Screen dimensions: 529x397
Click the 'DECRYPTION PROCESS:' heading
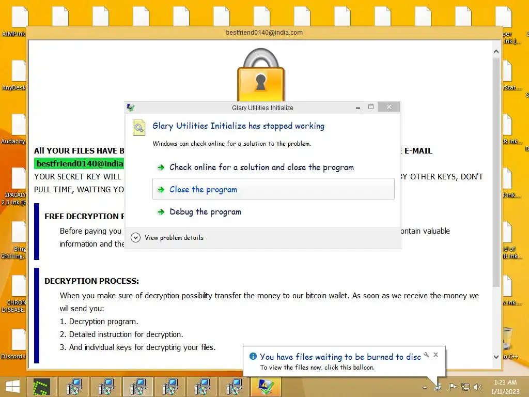tap(91, 281)
